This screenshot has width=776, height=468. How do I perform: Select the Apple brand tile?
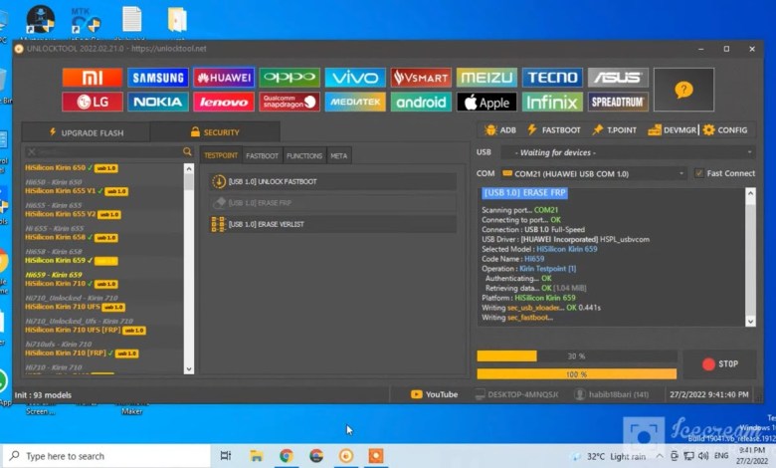point(485,102)
